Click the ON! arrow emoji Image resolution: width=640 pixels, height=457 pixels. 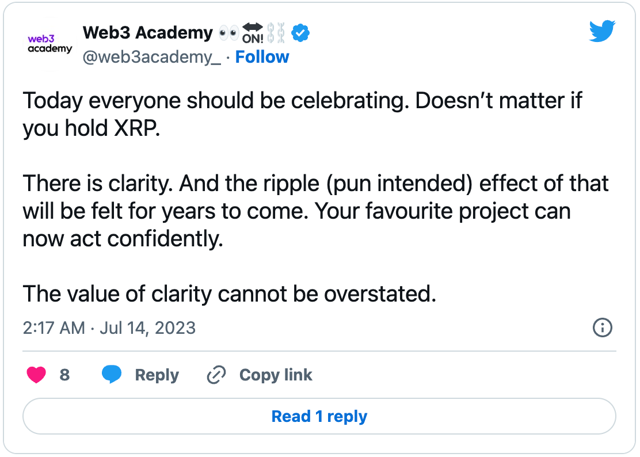click(253, 33)
